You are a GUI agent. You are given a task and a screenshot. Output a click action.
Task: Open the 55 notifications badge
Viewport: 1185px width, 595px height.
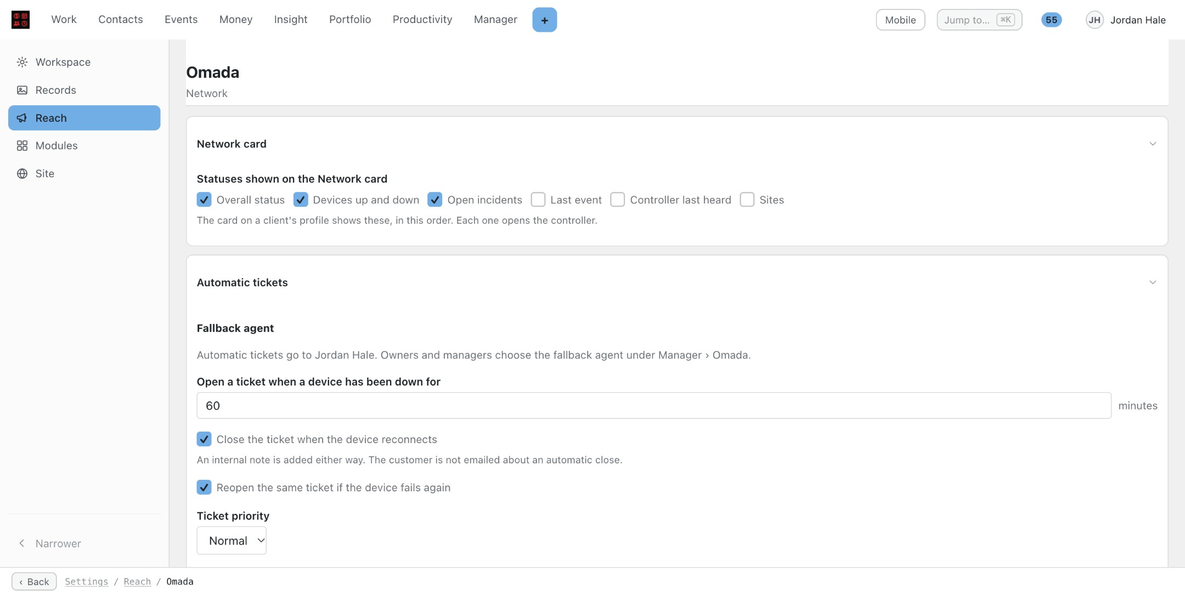point(1051,20)
